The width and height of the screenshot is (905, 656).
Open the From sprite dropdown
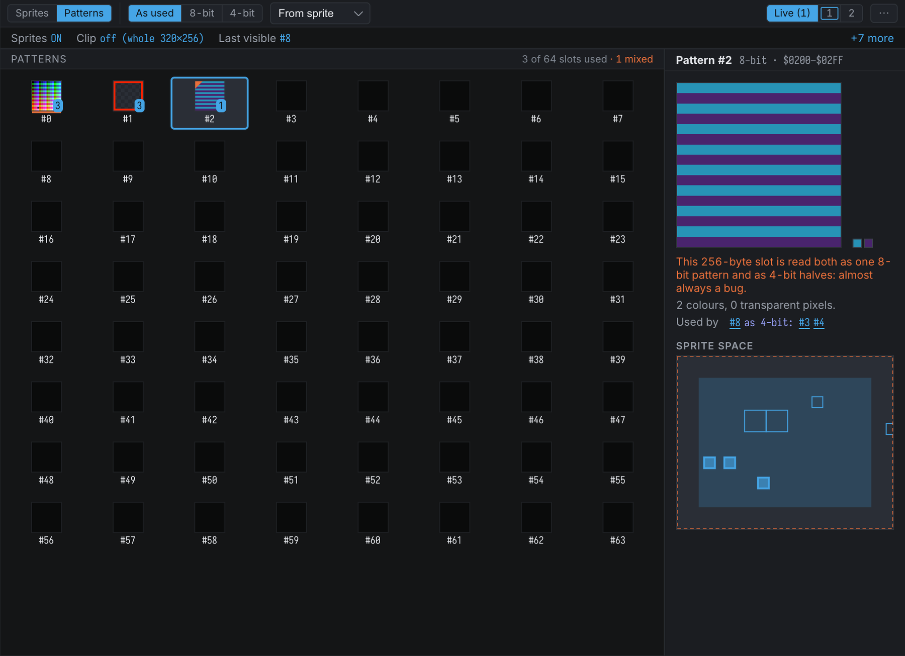(320, 13)
